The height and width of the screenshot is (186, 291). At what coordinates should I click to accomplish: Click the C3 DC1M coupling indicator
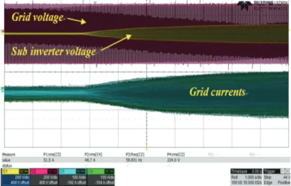tap(81, 172)
